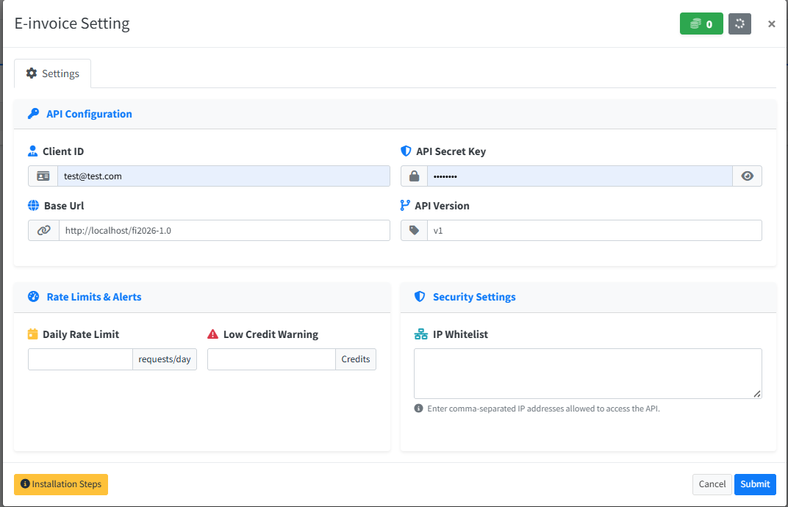788x507 pixels.
Task: Click the chain link icon beside Base Url
Action: 44,231
